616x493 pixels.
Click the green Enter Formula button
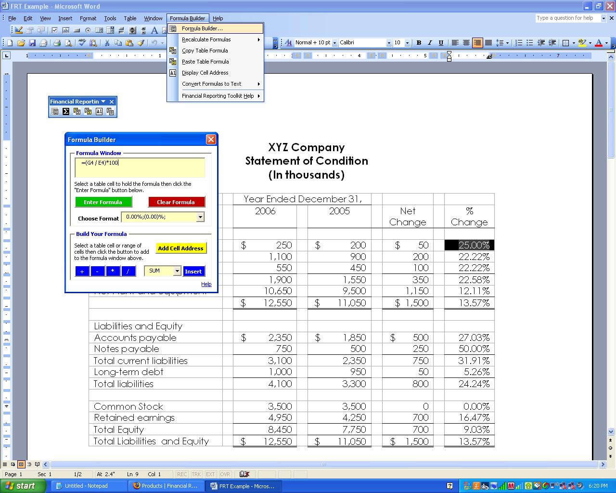[x=103, y=202]
